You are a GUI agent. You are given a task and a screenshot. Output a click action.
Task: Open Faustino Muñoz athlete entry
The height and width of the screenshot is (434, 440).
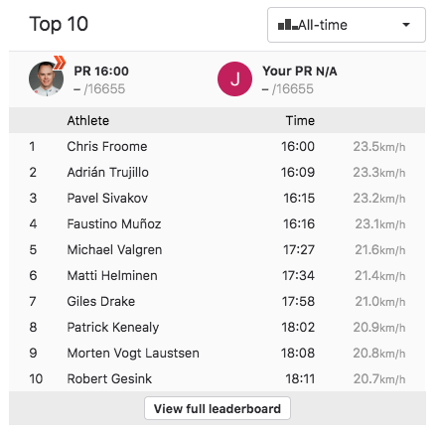point(114,223)
